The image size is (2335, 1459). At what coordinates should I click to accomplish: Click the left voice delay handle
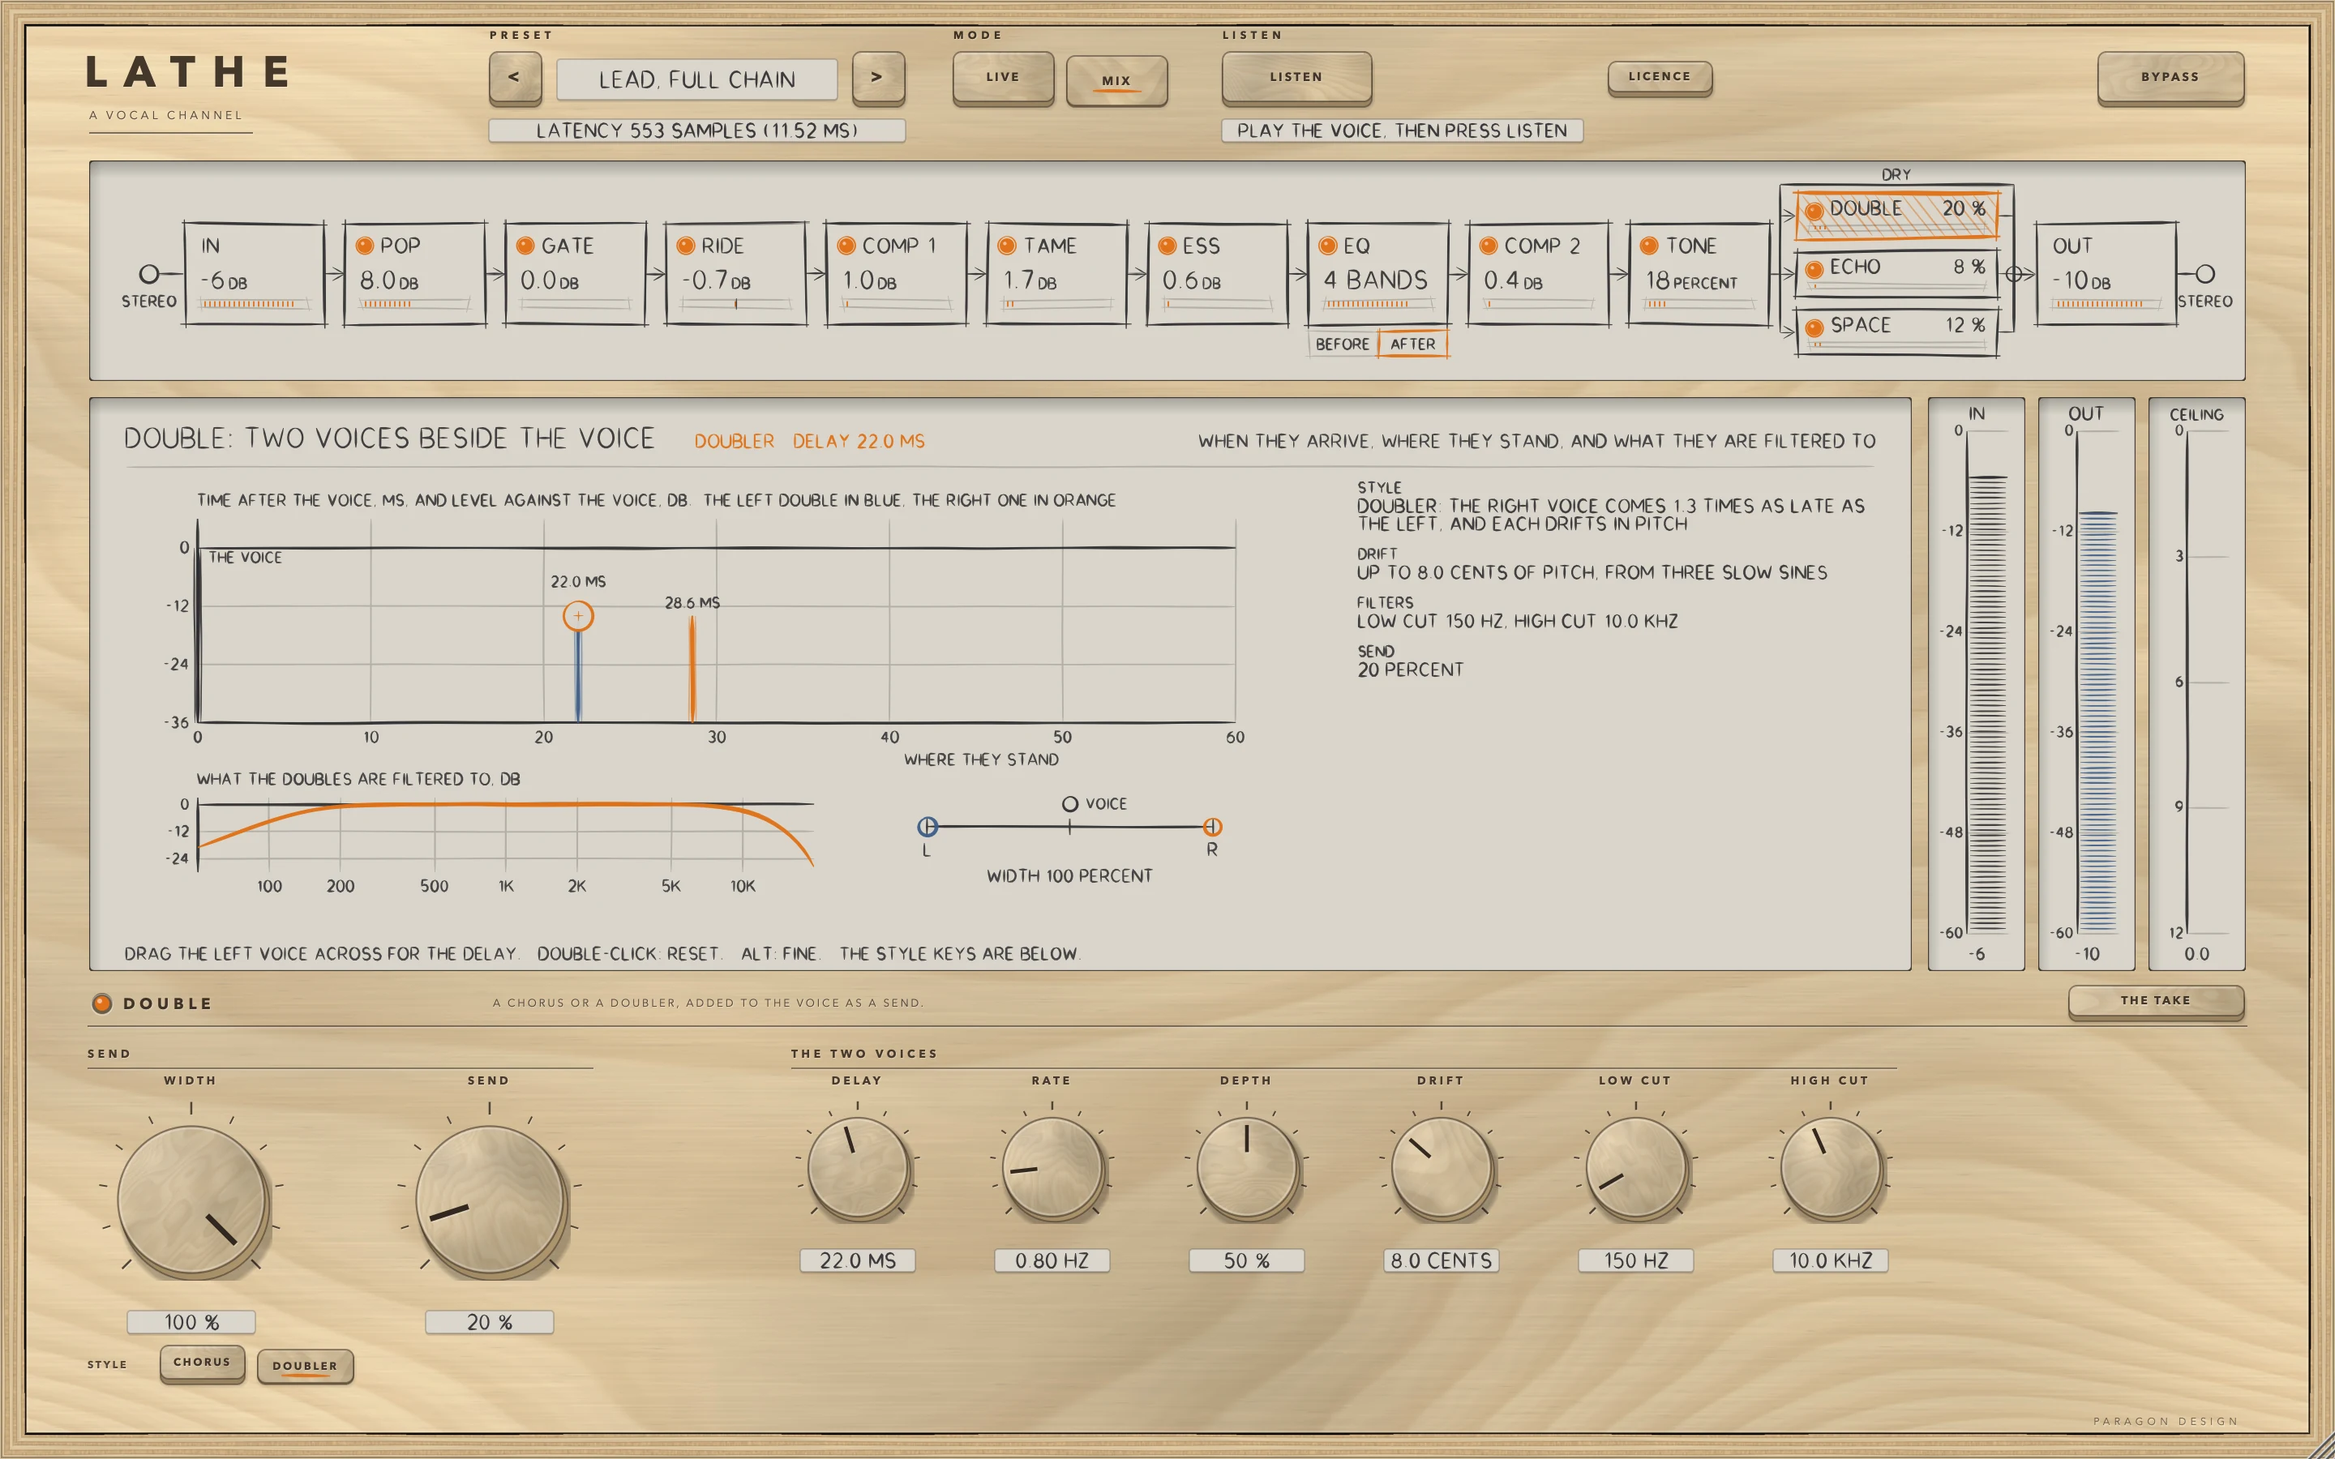(578, 616)
